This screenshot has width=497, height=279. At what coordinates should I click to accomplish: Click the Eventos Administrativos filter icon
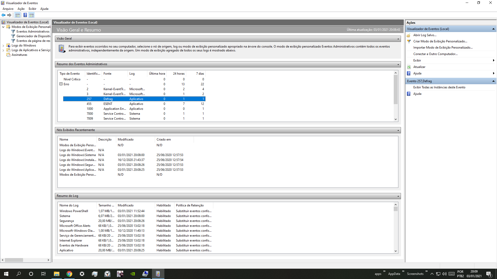(x=13, y=32)
